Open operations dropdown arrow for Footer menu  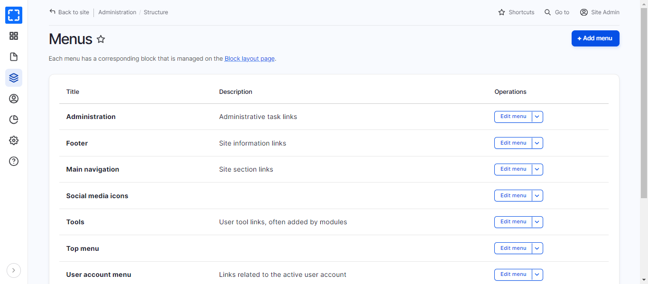[537, 143]
